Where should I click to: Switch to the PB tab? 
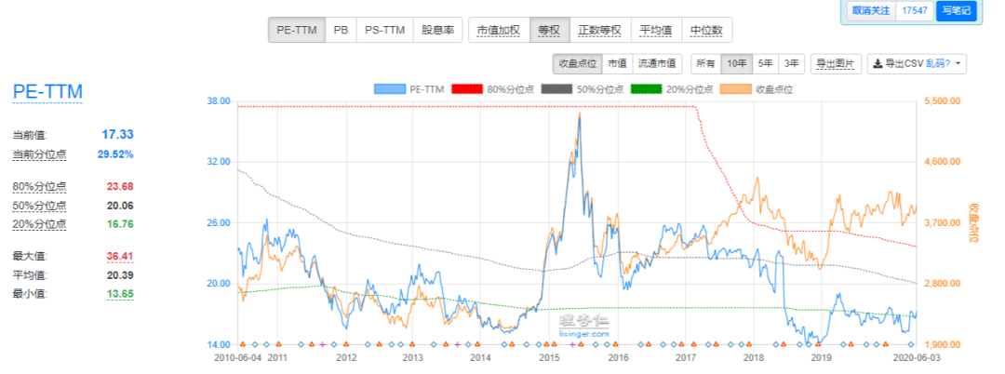(342, 30)
